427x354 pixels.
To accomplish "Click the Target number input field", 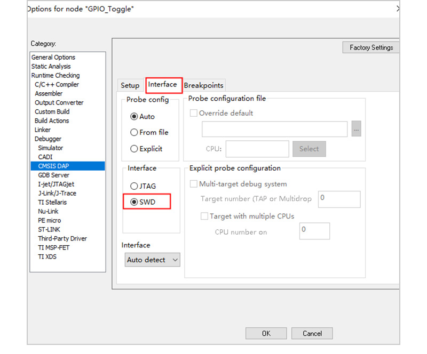I will pyautogui.click(x=339, y=199).
